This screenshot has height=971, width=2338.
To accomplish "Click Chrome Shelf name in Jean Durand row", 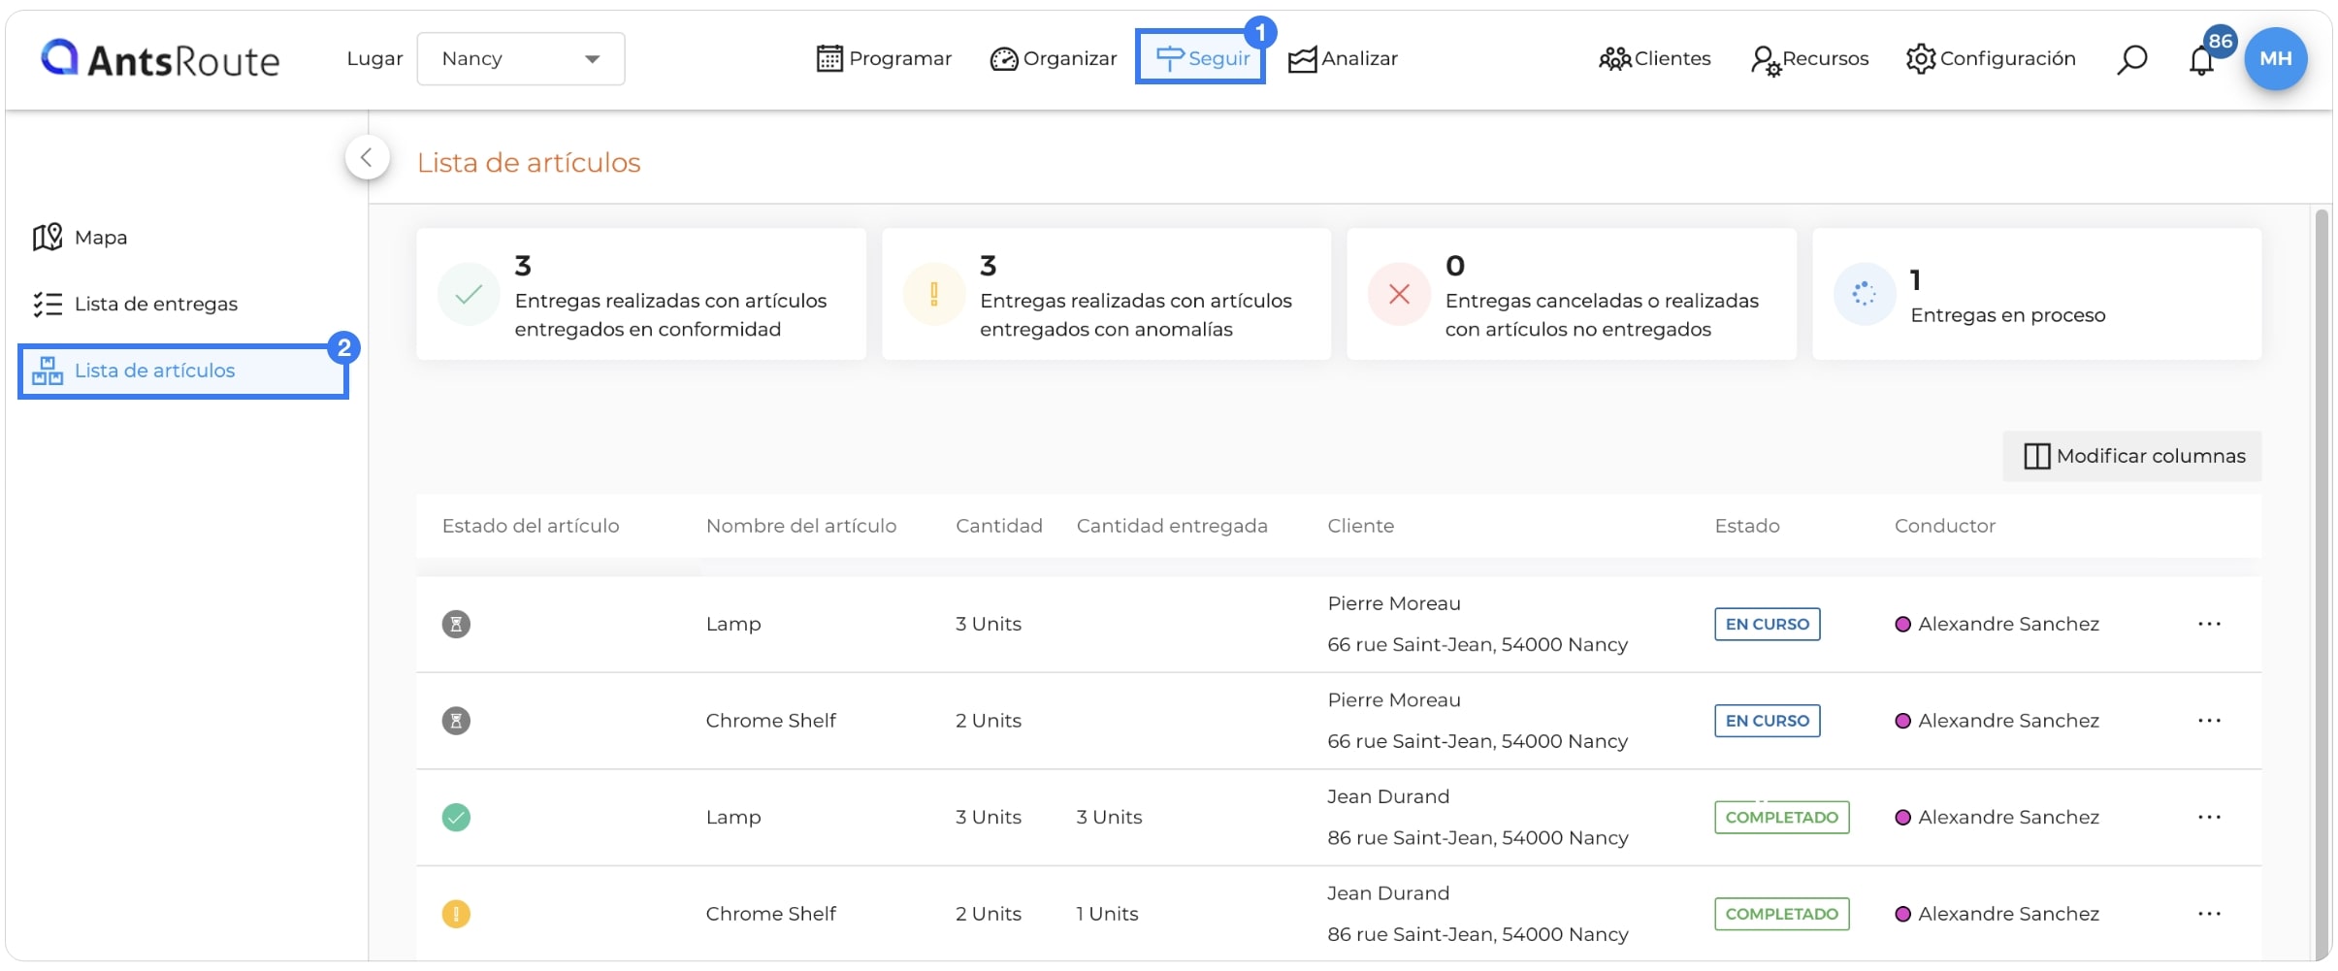I will point(771,914).
